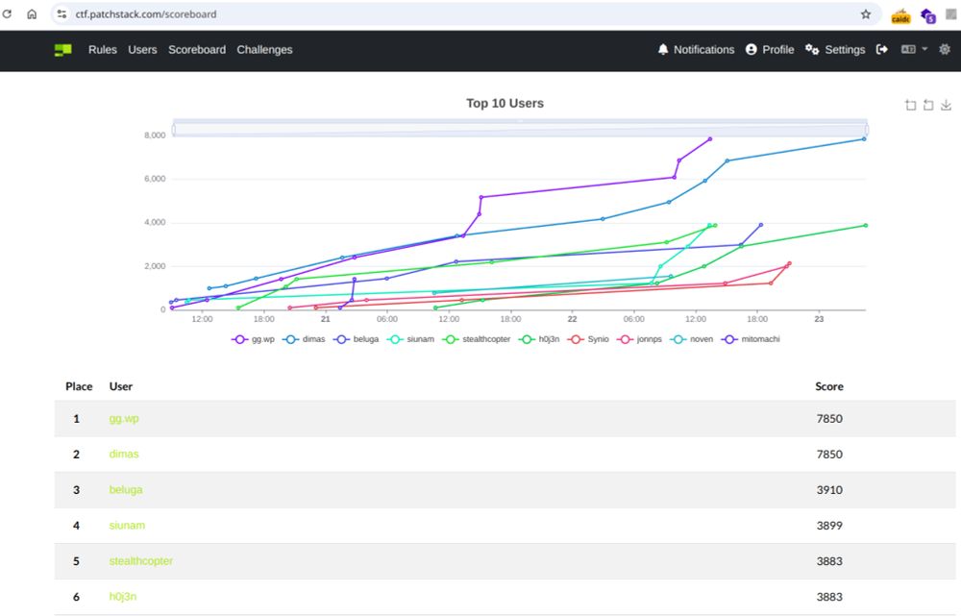
Task: Click the right handle of chart zoom slider
Action: pyautogui.click(x=867, y=130)
